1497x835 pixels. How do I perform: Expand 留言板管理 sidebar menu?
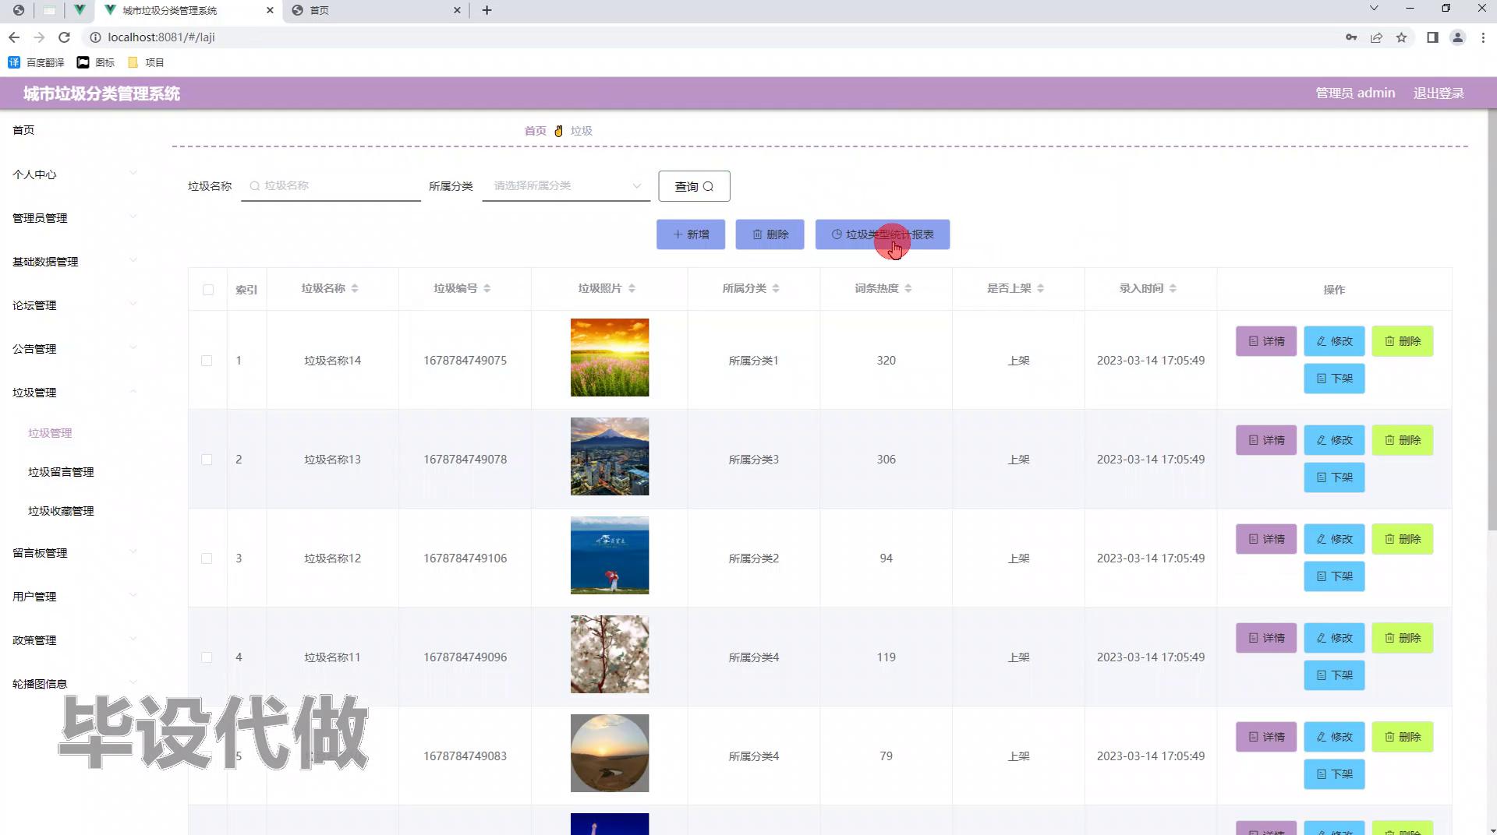click(74, 553)
